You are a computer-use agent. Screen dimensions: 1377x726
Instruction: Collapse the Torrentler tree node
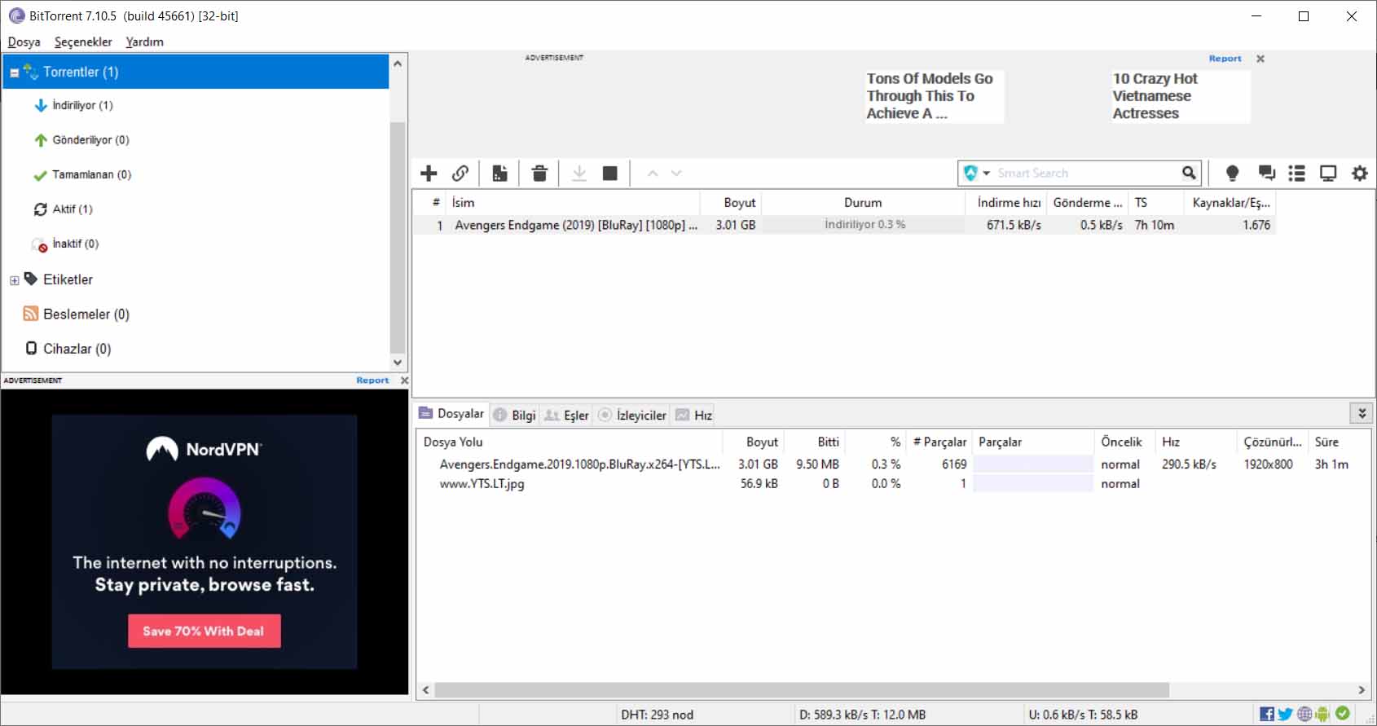pyautogui.click(x=14, y=73)
